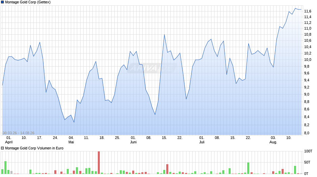317x177 pixels.
Task: Click the tallest red volume bar
Action: point(99,163)
